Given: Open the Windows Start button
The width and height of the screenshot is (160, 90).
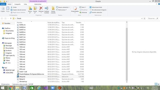Looking at the screenshot, I should click(2, 88).
